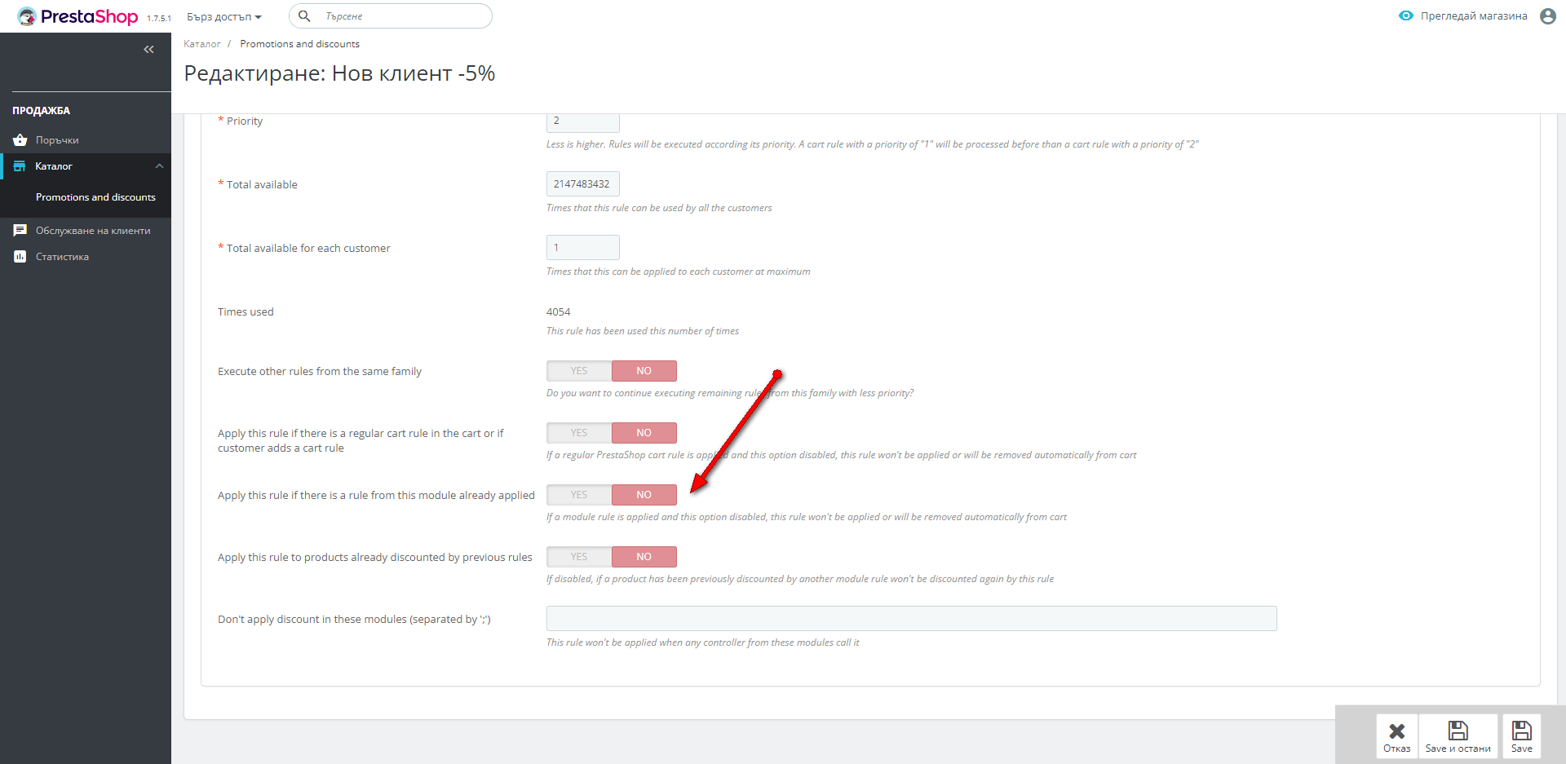Enable YES for Execute other rules from same family
1566x764 pixels.
pyautogui.click(x=579, y=371)
